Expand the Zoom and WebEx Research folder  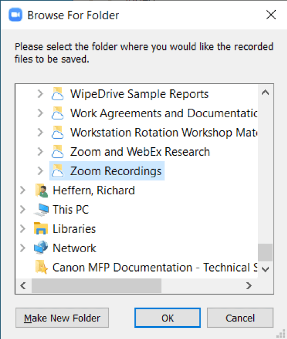click(40, 152)
